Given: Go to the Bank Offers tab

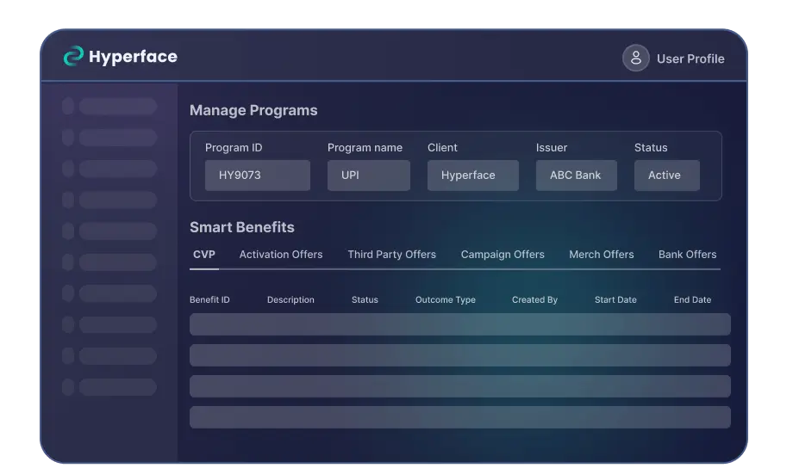Looking at the screenshot, I should click(x=687, y=255).
